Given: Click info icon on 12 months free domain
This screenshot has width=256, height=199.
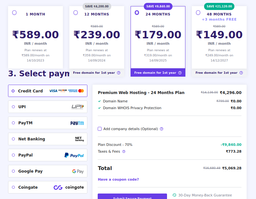Looking at the screenshot, I should tap(119, 73).
